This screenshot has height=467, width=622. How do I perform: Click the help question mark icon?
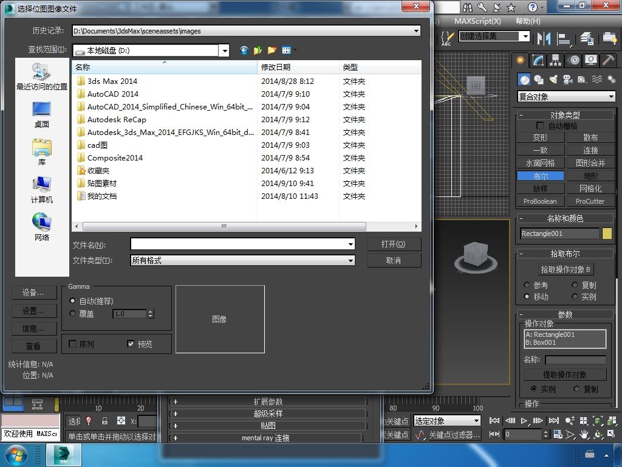pos(532,7)
